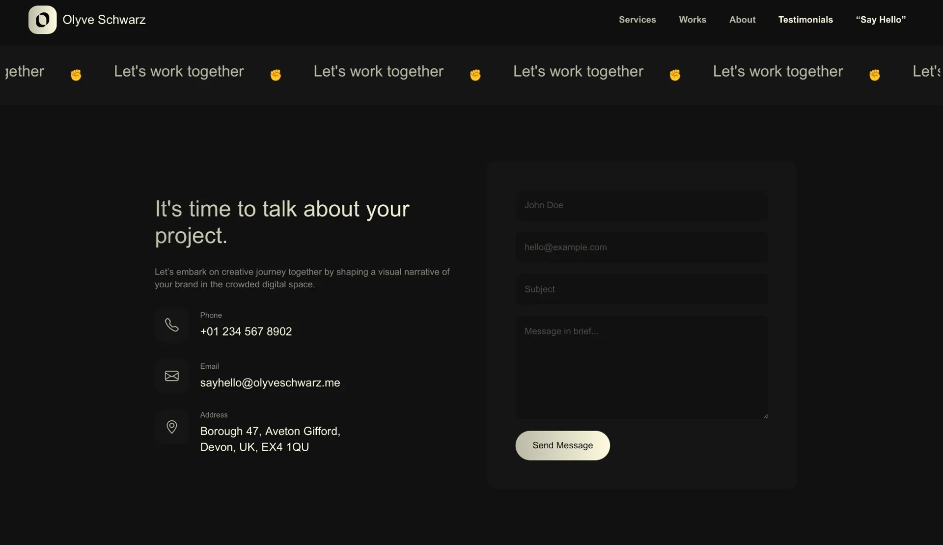
Task: Click the Olyve Schwarz brand name
Action: [104, 20]
